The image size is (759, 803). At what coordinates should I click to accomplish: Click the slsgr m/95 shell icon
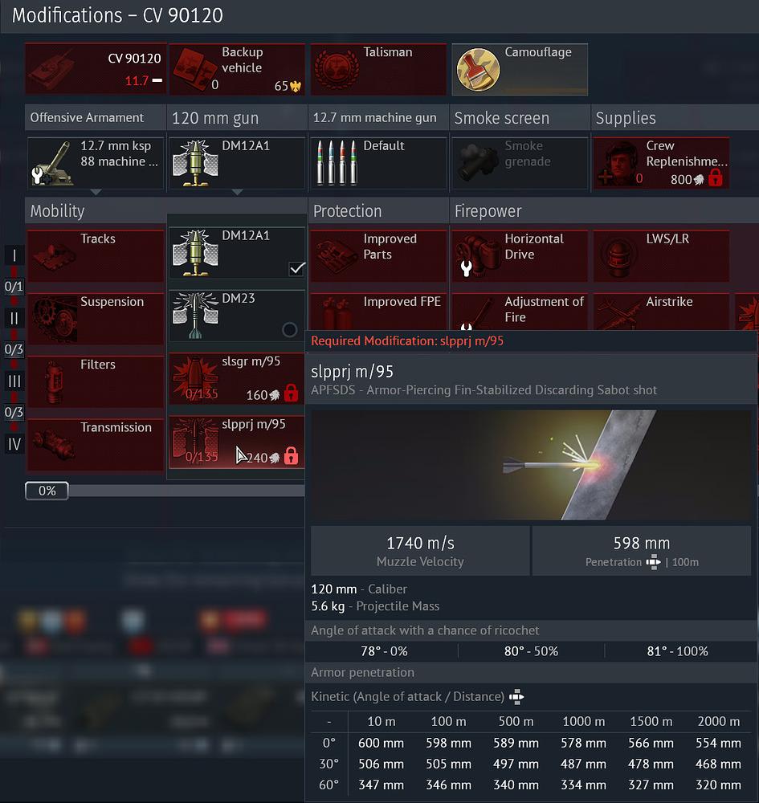[x=195, y=379]
